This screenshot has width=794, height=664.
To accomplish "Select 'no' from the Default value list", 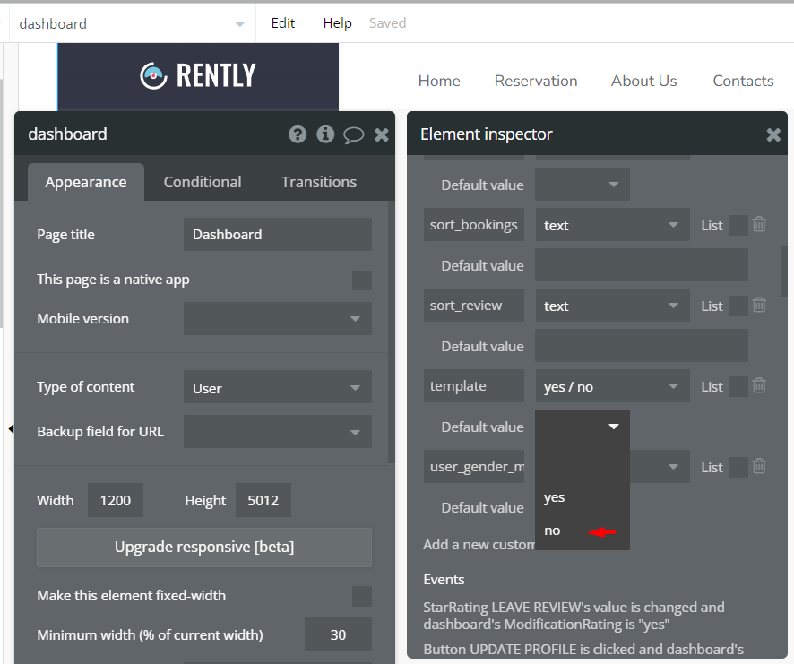I will coord(553,530).
